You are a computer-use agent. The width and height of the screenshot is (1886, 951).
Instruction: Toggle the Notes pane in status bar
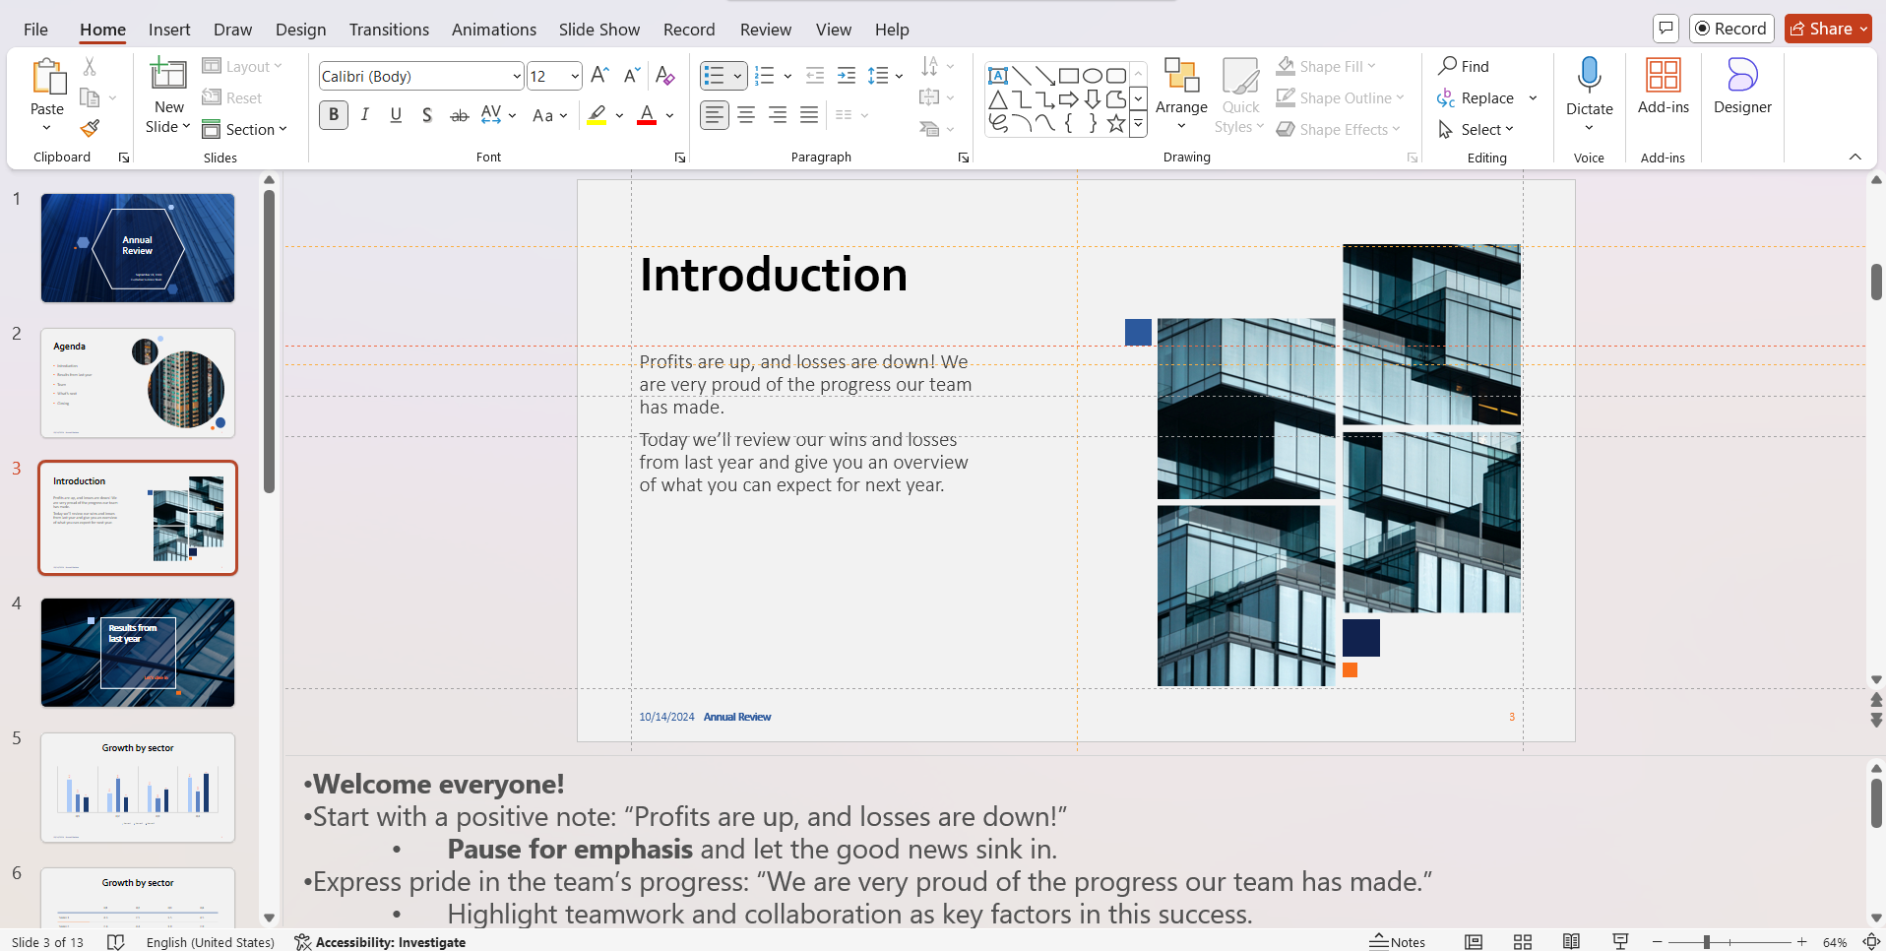click(x=1398, y=942)
